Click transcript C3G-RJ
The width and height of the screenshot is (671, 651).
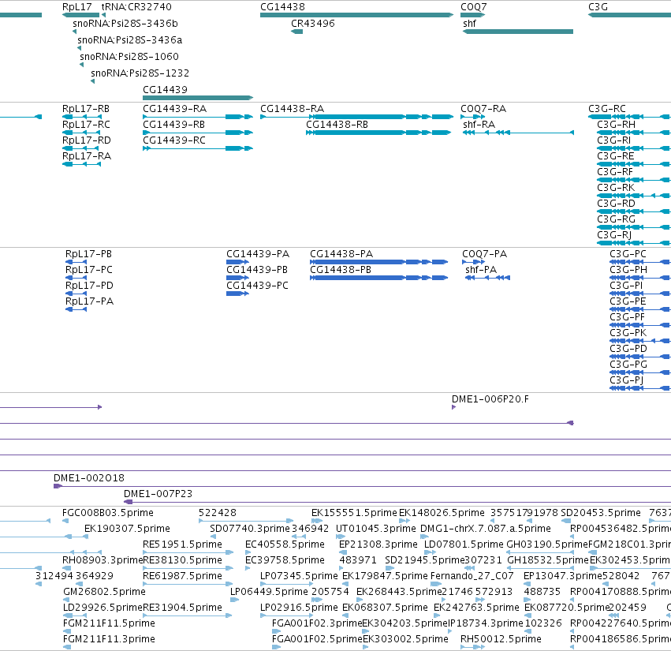coord(634,243)
